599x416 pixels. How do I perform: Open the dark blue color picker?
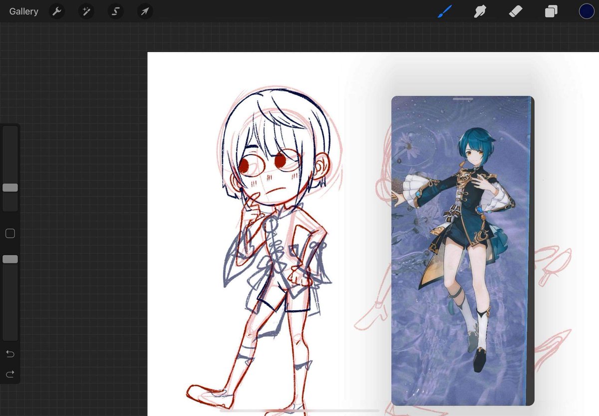[587, 11]
